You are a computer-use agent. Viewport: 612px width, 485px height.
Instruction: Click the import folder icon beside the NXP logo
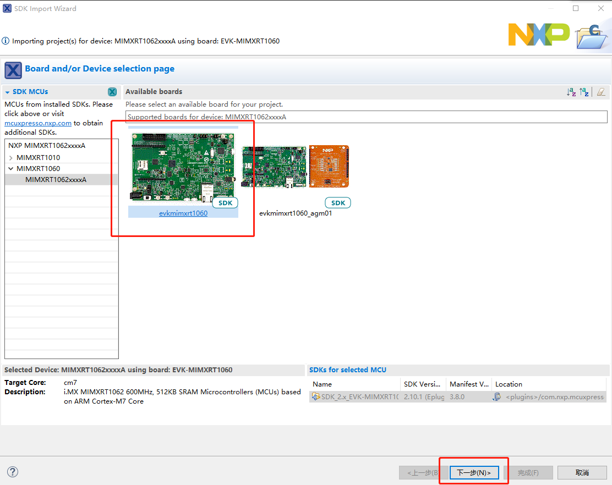click(592, 37)
